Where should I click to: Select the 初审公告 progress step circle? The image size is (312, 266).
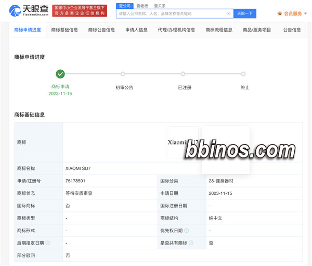pos(123,74)
